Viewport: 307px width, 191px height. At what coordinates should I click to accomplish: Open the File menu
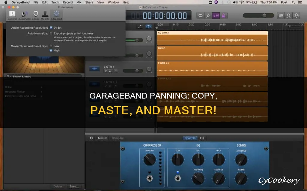tap(36, 2)
